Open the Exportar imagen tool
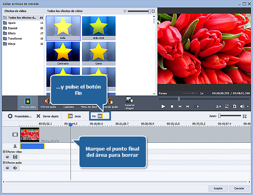Image resolution: width=253 pixels, height=195 pixels. click(x=130, y=103)
